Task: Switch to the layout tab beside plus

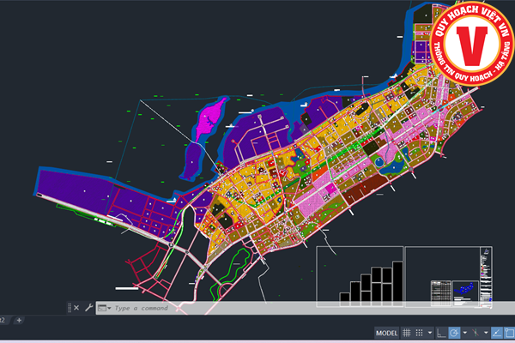Action: (x=4, y=320)
